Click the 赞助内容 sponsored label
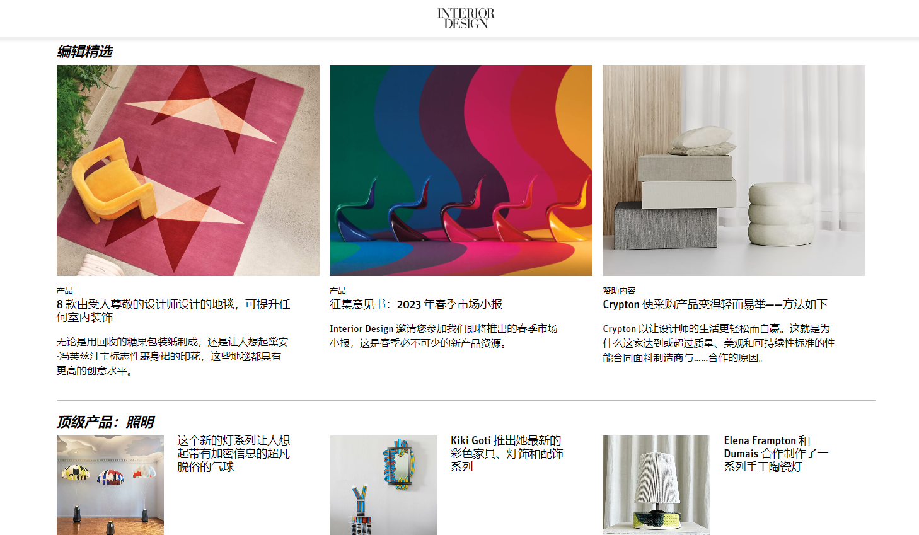This screenshot has width=919, height=535. [x=619, y=291]
